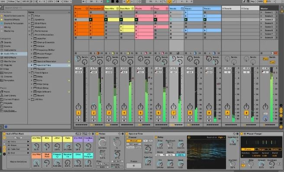Switch Phaser-Flanger to Doubler mode
Screen dimensions: 284x172
tap(275, 150)
